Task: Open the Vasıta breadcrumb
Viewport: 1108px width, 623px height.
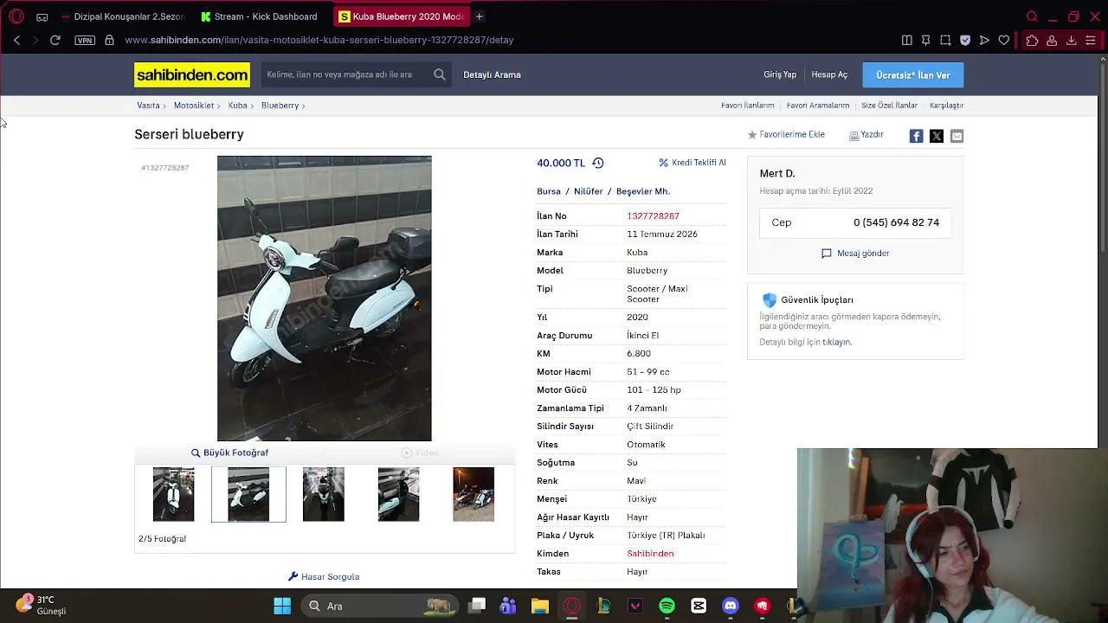Action: pyautogui.click(x=148, y=106)
